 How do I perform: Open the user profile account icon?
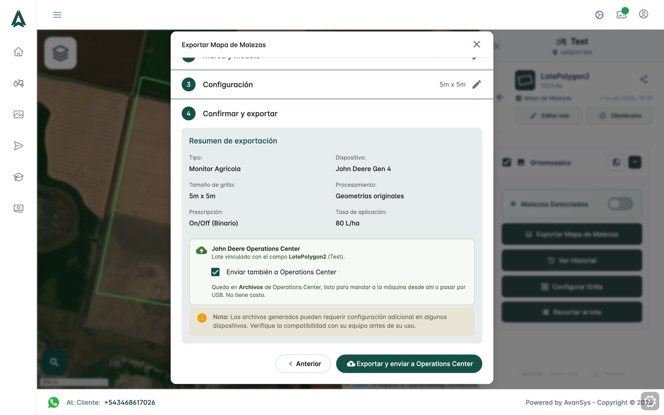pos(644,14)
